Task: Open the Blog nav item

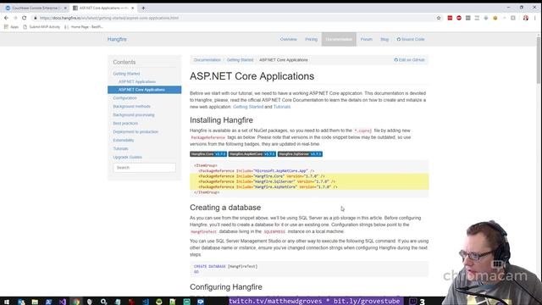Action: click(384, 40)
